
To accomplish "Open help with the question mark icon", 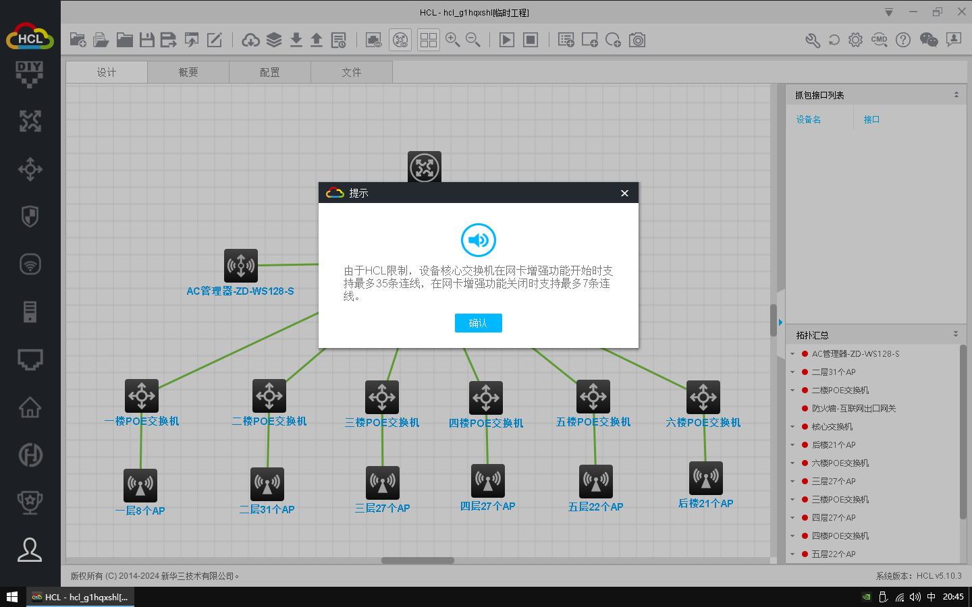I will 903,40.
